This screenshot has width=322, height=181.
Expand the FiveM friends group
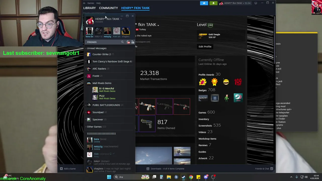point(86,76)
